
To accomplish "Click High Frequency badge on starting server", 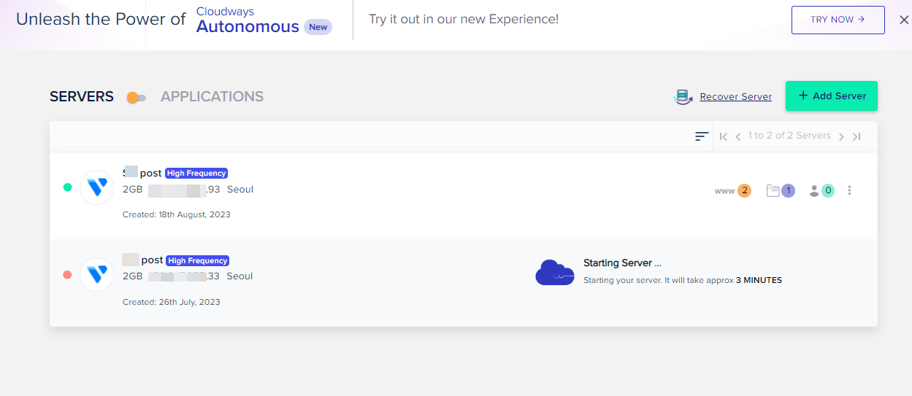I will click(198, 260).
